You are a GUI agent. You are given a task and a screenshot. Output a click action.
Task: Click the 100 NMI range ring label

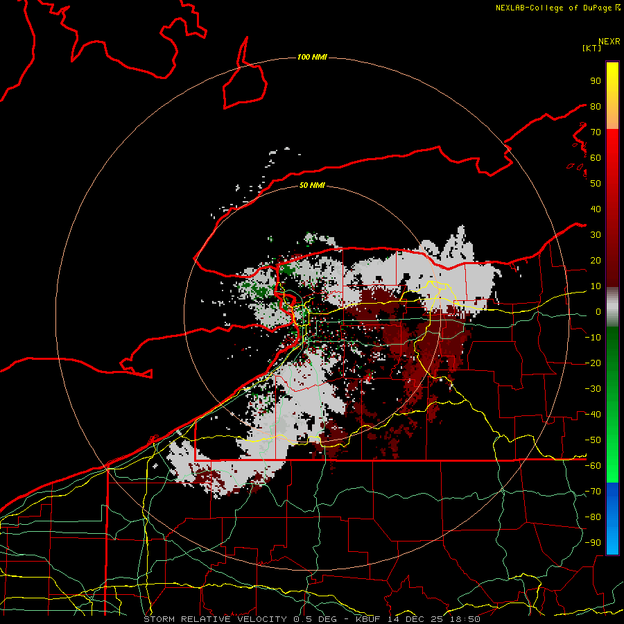click(312, 58)
